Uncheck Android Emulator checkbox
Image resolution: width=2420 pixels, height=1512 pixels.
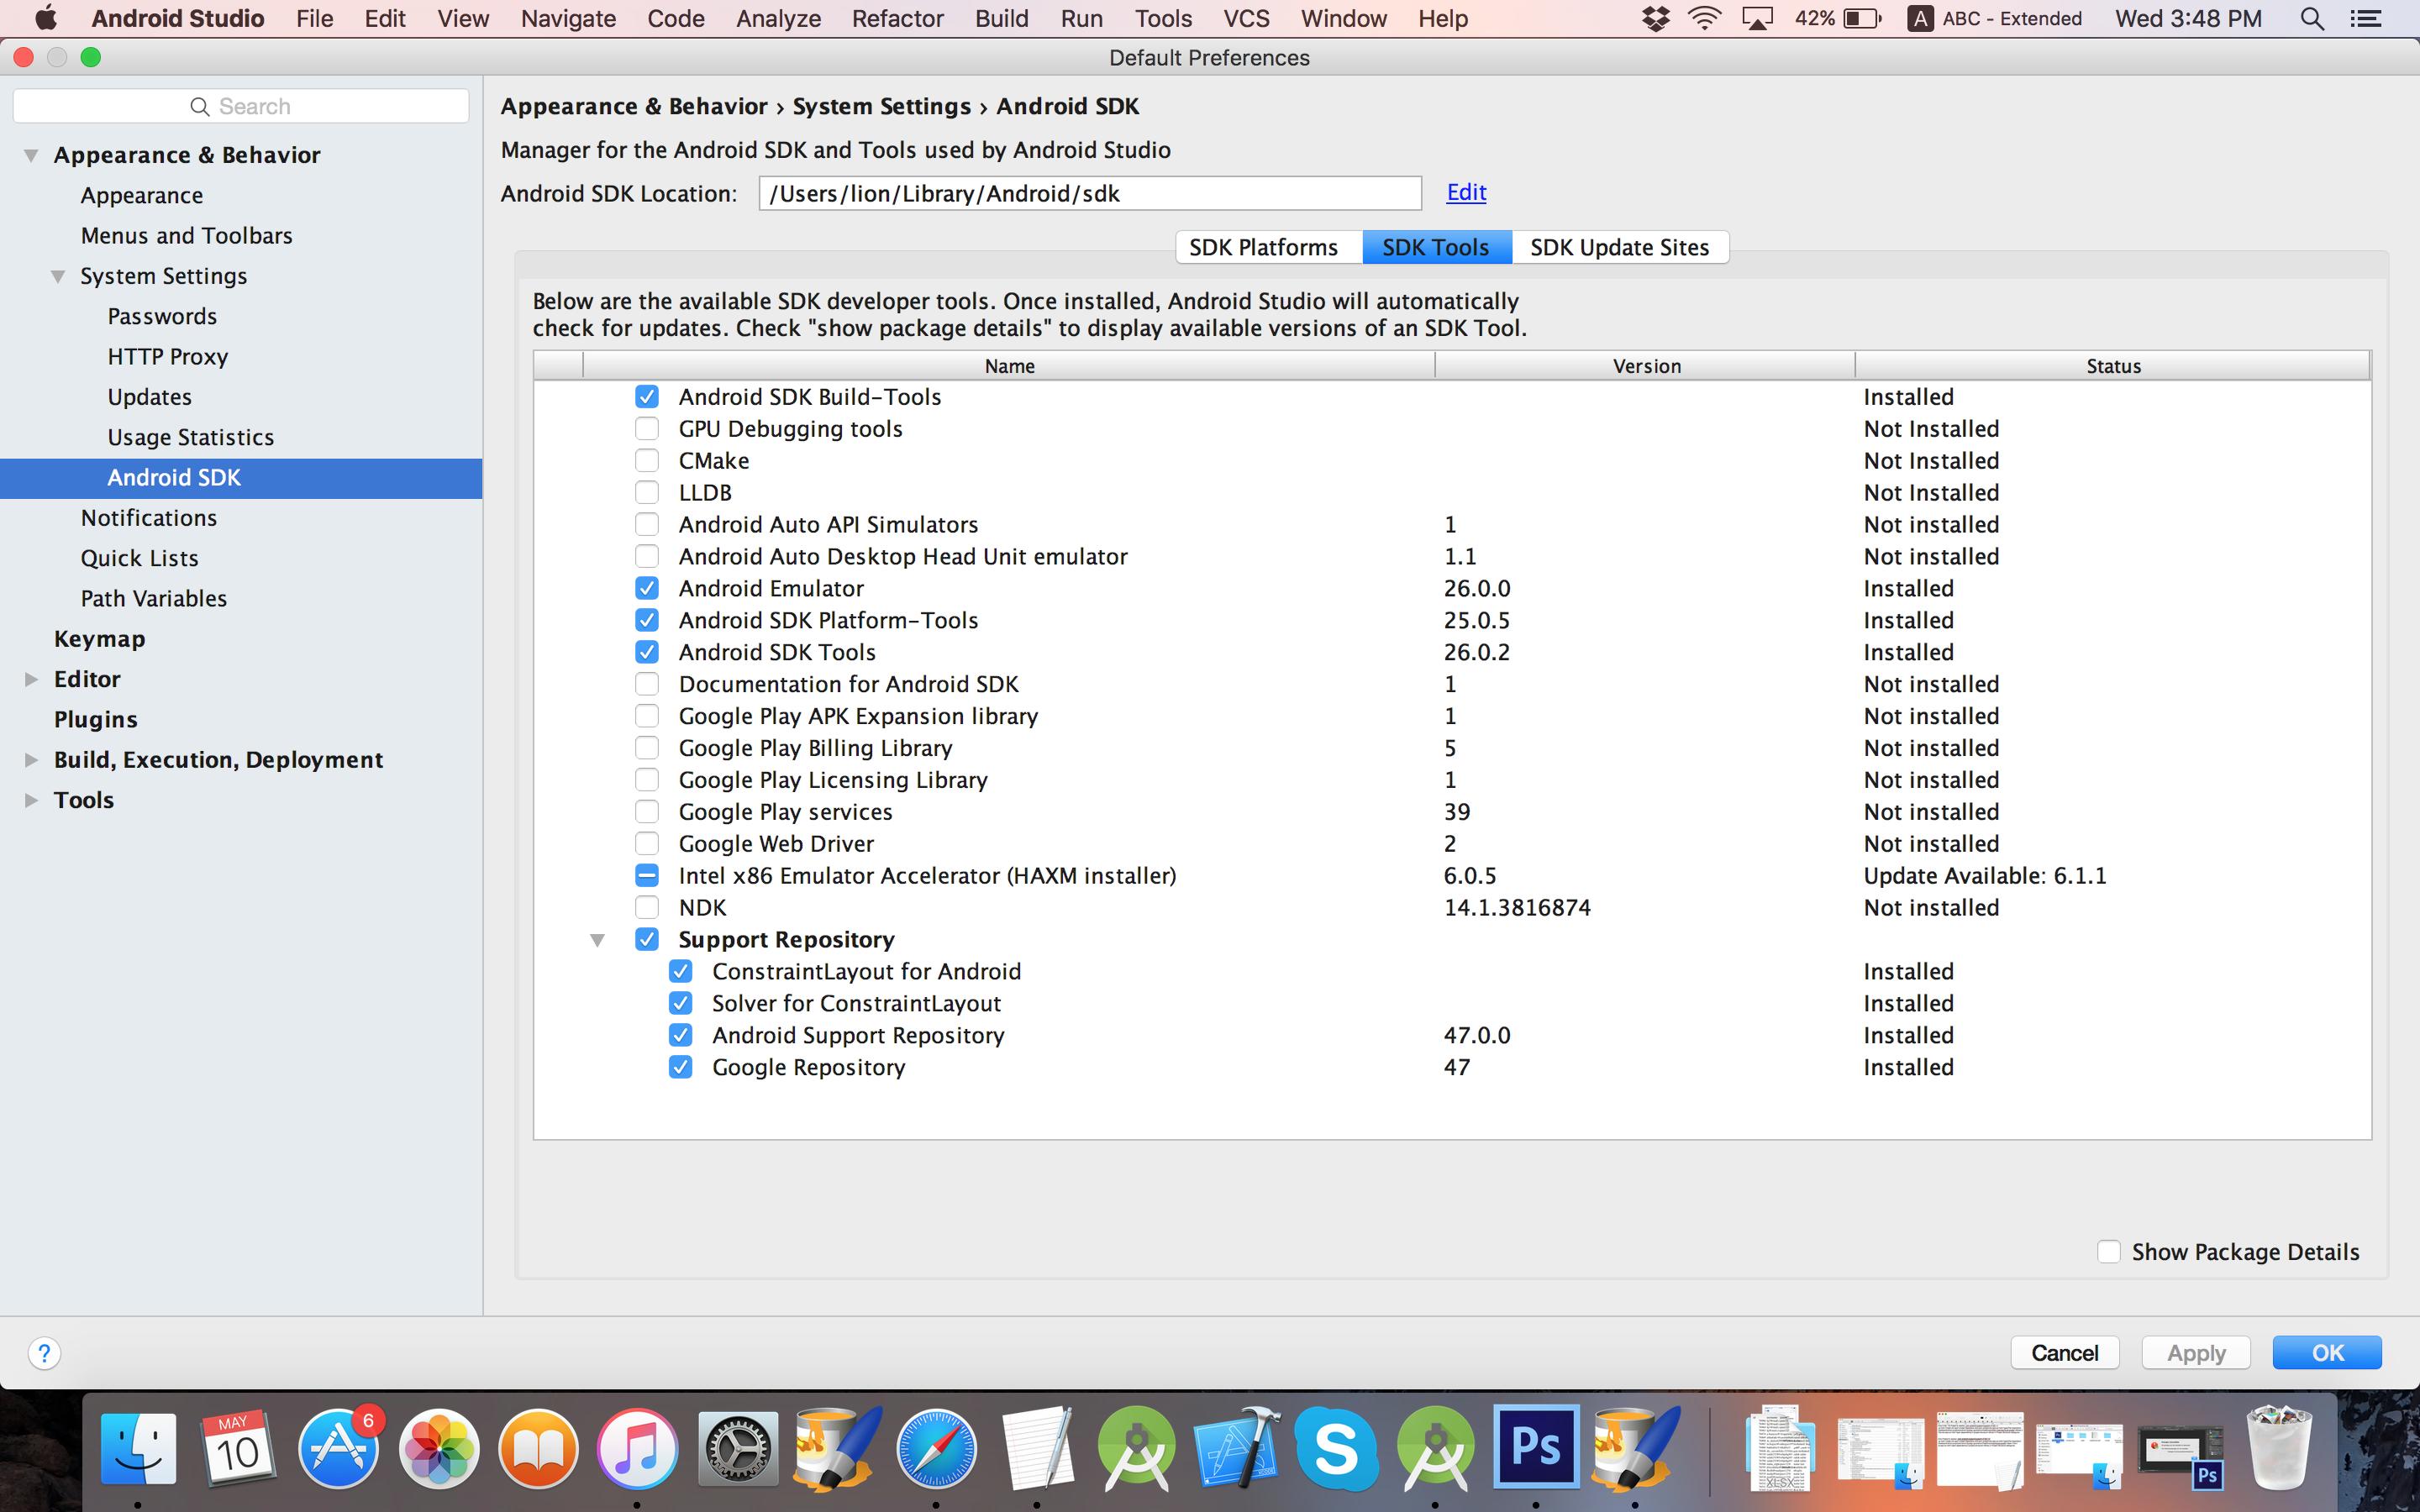(x=647, y=589)
